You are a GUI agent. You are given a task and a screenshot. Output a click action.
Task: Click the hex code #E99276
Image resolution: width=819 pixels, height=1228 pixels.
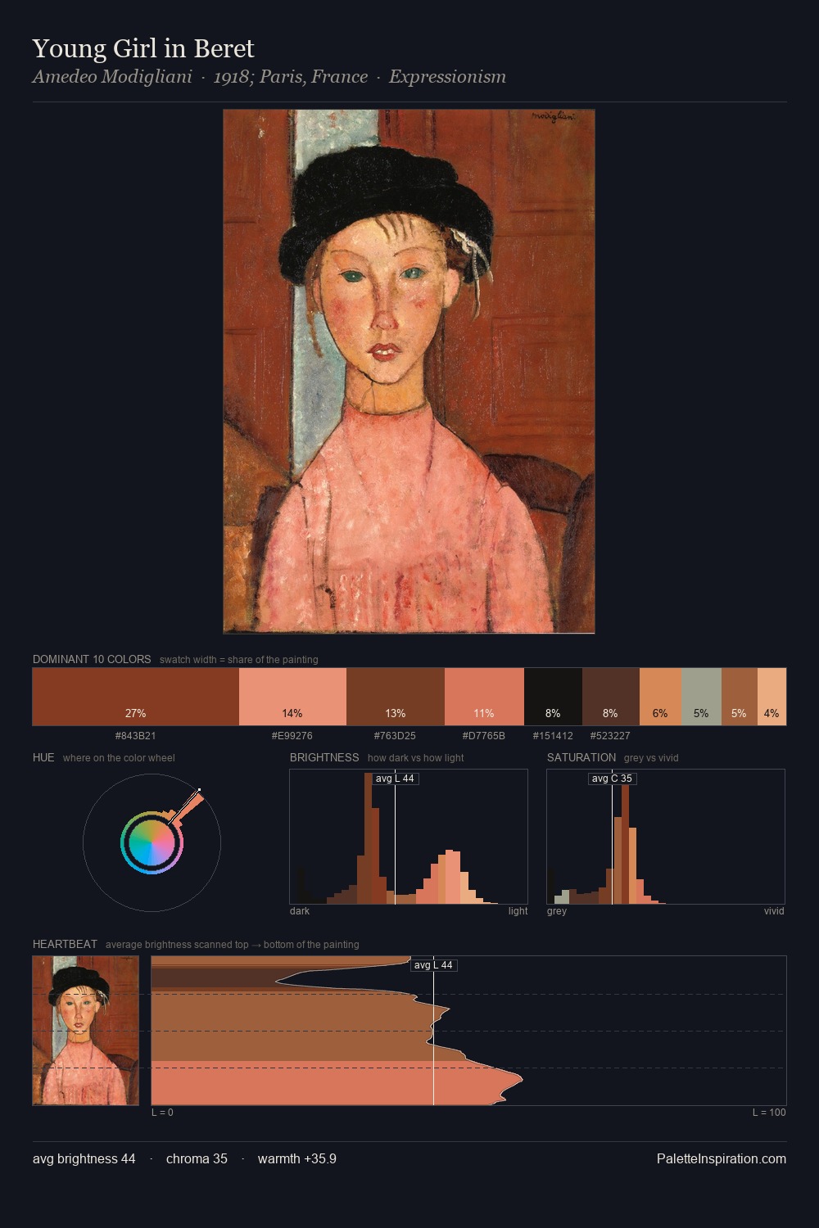pyautogui.click(x=292, y=736)
